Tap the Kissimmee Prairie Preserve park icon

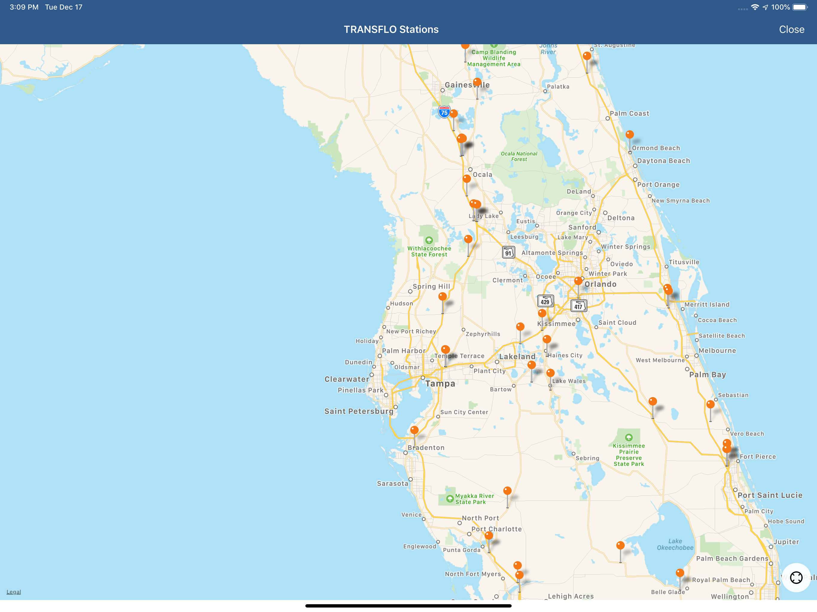point(629,438)
